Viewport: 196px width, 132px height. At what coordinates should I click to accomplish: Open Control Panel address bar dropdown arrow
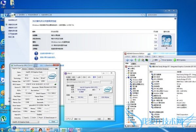tap(141, 15)
